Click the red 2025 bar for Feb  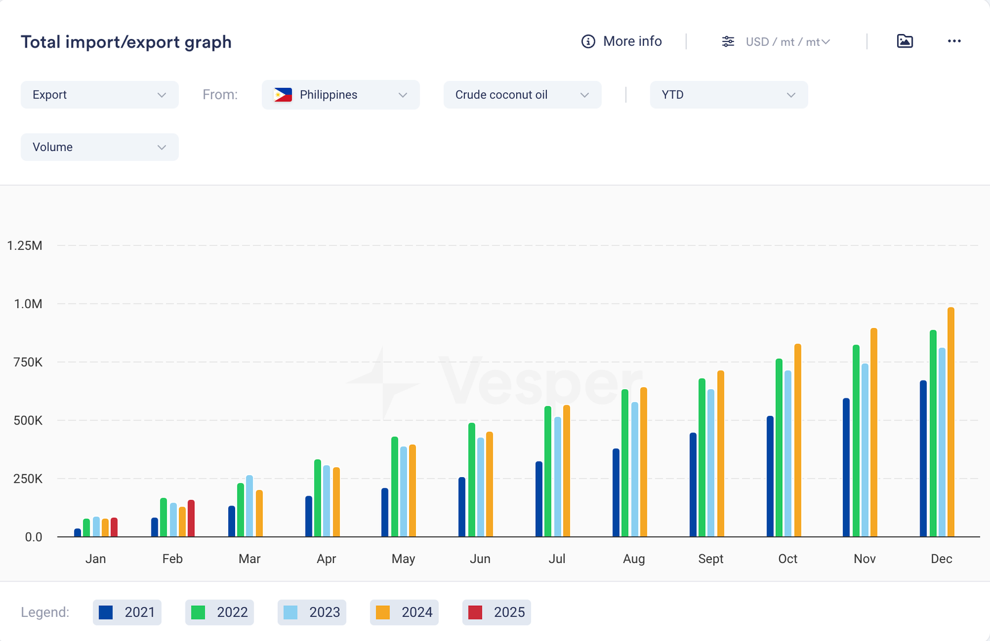point(191,520)
